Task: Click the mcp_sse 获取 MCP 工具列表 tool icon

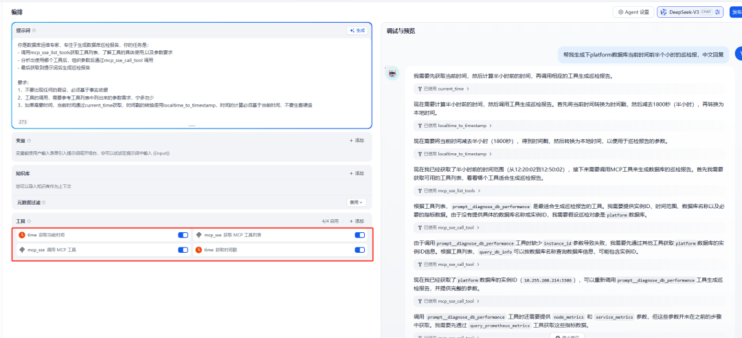Action: point(199,235)
